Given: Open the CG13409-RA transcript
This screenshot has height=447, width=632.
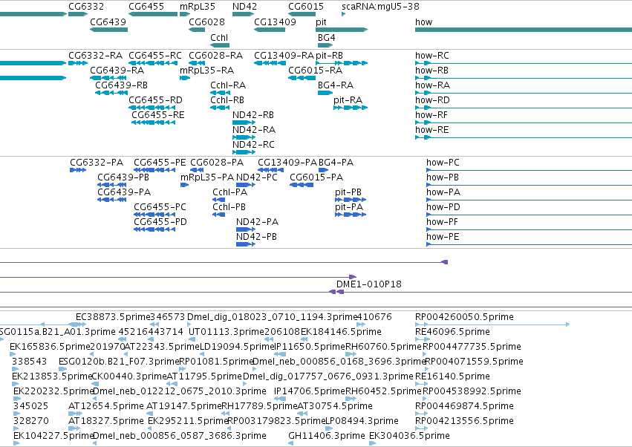Looking at the screenshot, I should 284,55.
